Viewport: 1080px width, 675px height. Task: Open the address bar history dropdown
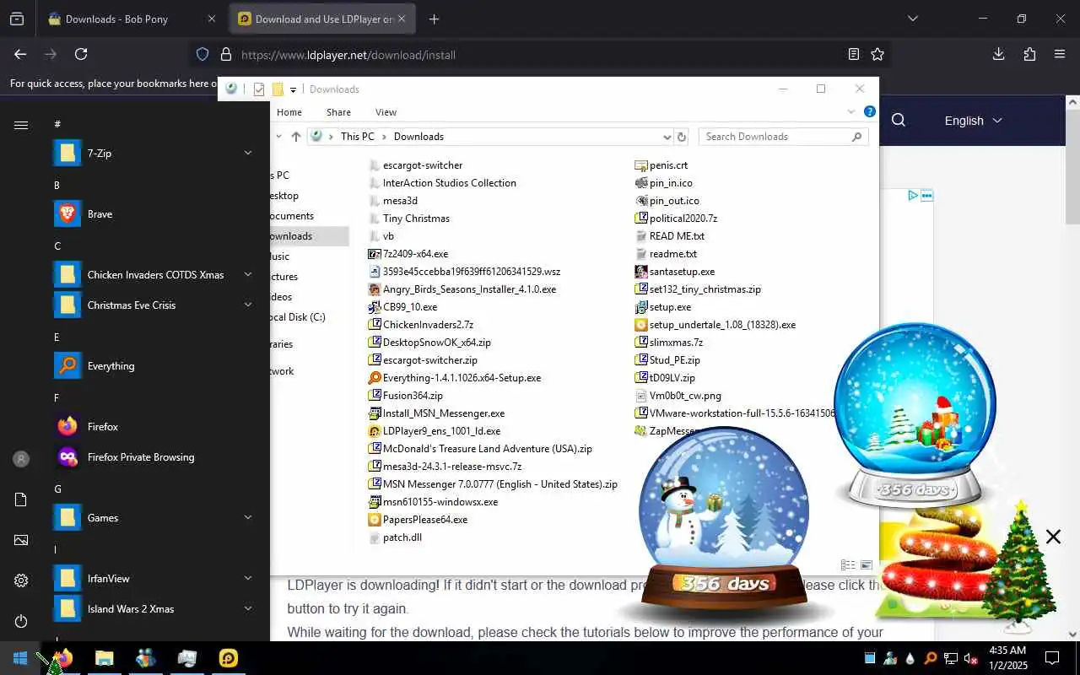coord(667,137)
